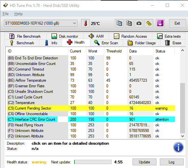Click the Worst column header
The image size is (188, 168).
(x=95, y=51)
